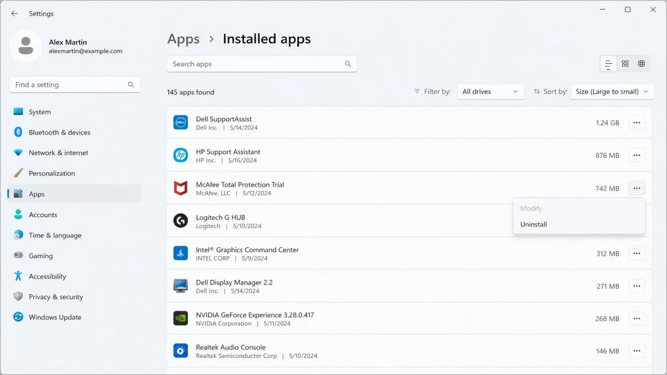Click the McAfee shield icon

[x=181, y=188]
